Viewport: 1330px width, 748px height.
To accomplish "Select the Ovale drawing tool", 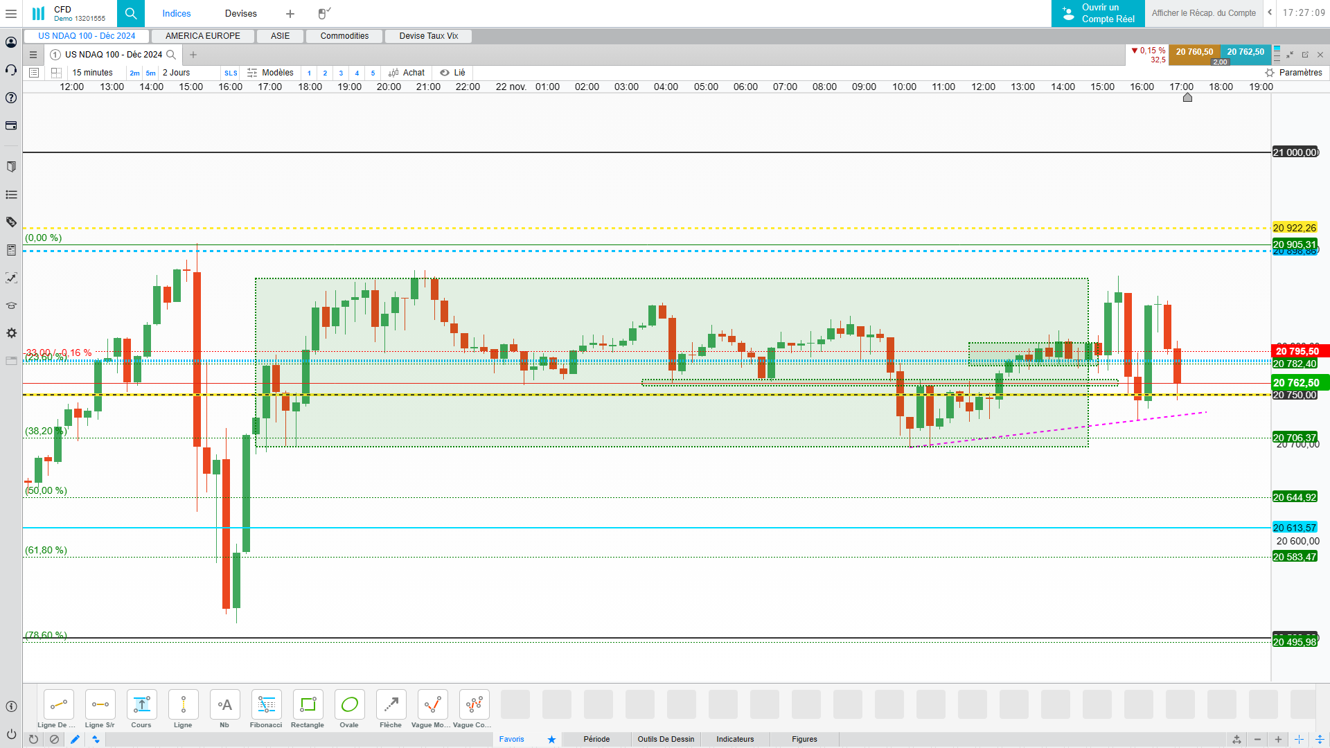I will 349,705.
